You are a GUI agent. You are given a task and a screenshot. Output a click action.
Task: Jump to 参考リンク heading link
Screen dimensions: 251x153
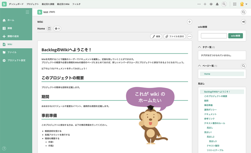[209, 118]
